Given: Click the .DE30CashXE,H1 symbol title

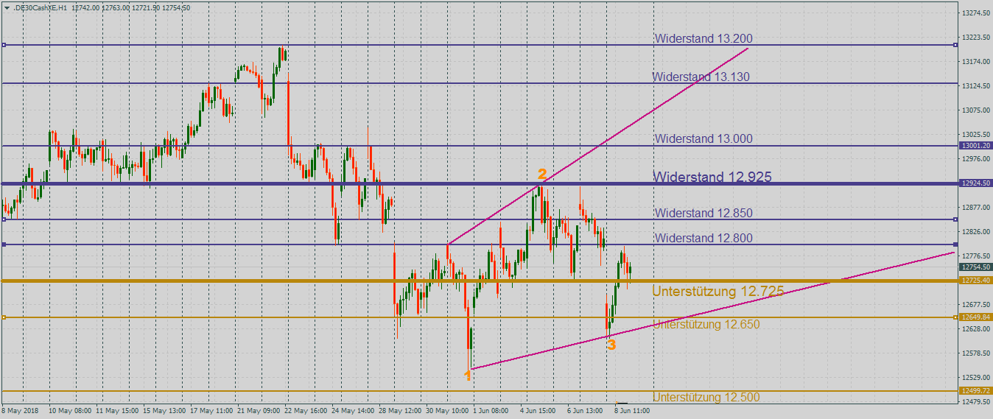Looking at the screenshot, I should (x=41, y=8).
